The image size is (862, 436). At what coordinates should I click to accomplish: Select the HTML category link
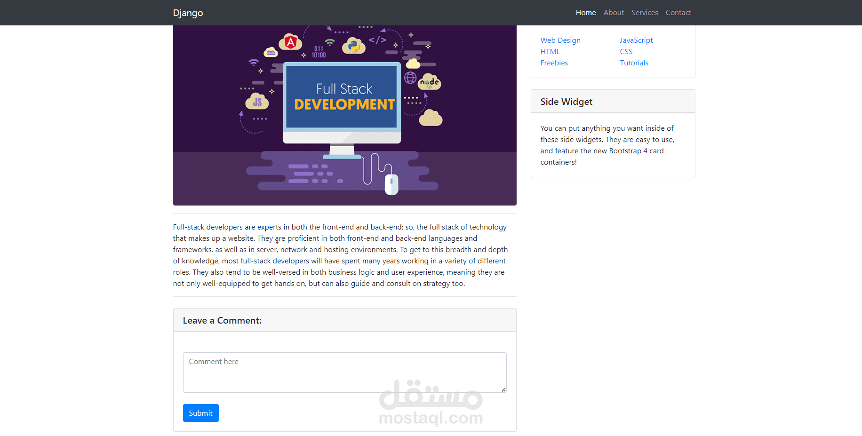pos(550,52)
